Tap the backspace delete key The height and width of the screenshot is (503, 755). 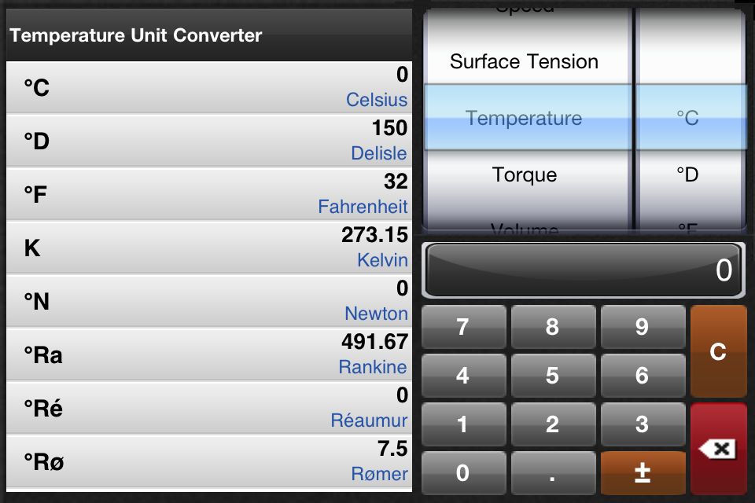[x=718, y=449]
